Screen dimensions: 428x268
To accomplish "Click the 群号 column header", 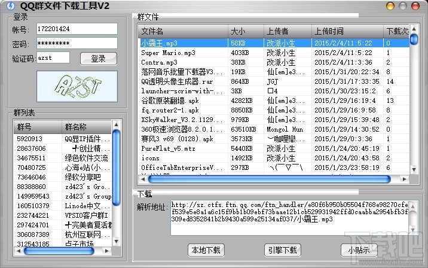I will [x=38, y=127].
